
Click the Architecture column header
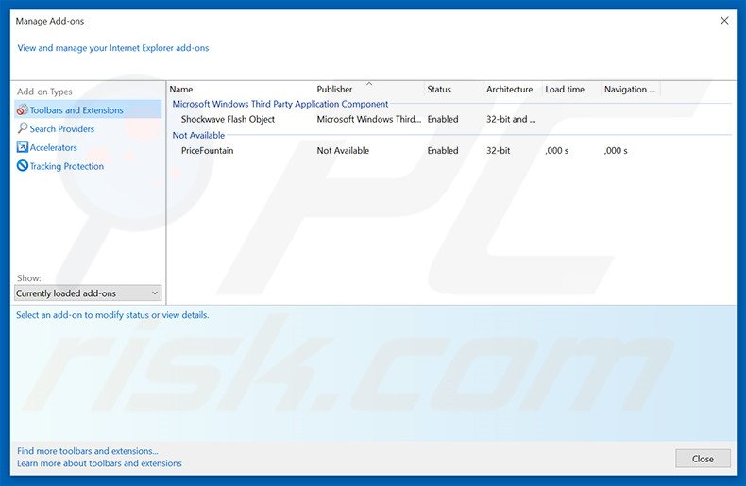[513, 89]
